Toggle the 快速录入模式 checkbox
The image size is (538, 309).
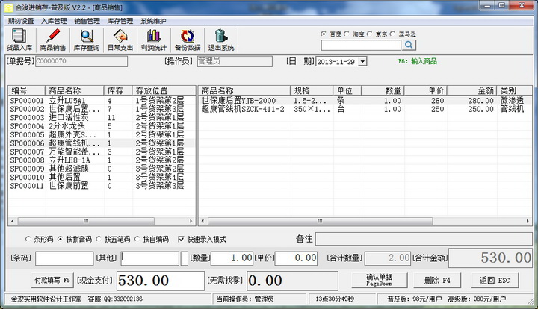coord(181,240)
